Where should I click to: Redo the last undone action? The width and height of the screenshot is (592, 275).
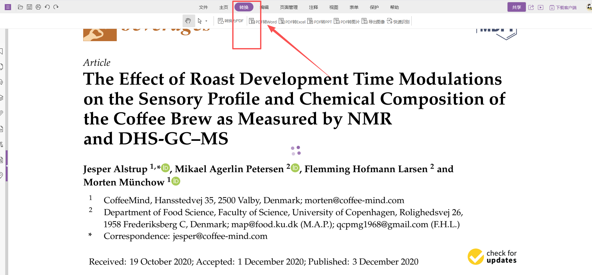click(x=56, y=7)
